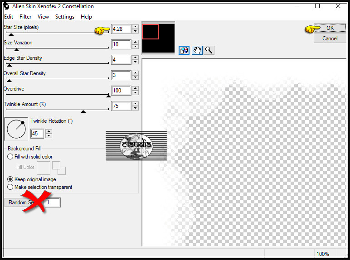Increase Overdrive with up arrow

point(135,88)
